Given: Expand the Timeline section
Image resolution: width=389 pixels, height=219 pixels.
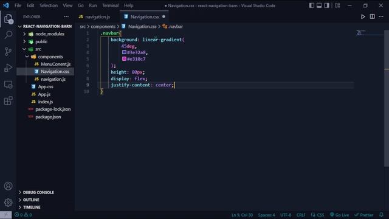Looking at the screenshot, I should click(x=45, y=207).
